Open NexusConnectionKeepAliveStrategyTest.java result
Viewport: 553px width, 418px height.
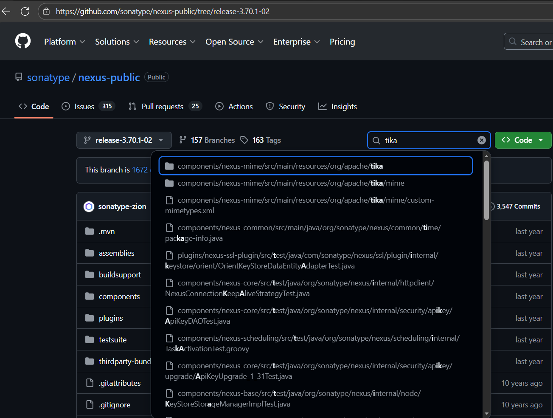pos(316,288)
